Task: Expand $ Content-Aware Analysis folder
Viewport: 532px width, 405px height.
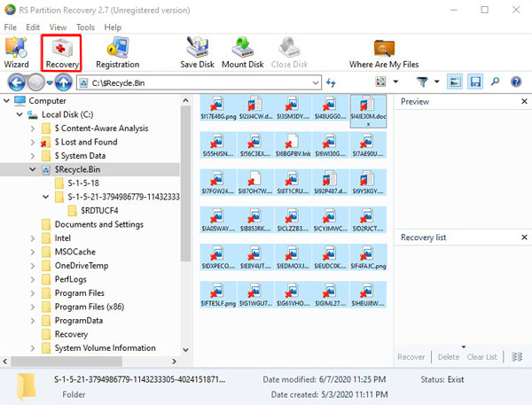Action: (33, 129)
